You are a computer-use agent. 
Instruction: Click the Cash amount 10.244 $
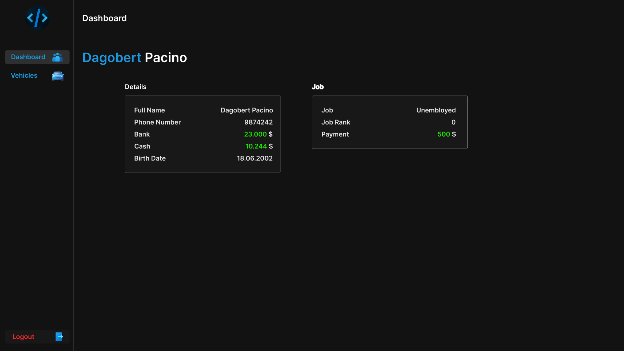click(259, 146)
